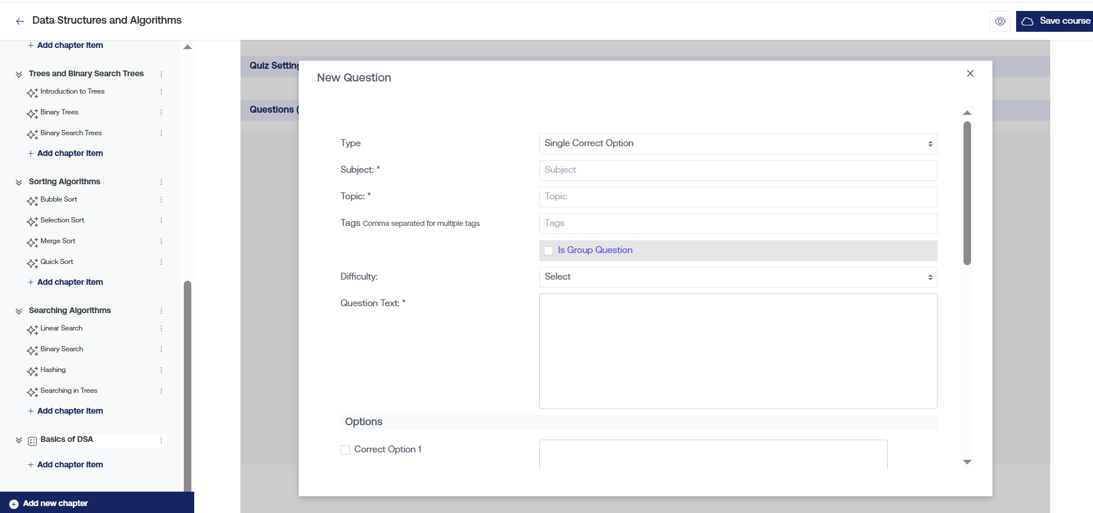Open the Type dropdown

pos(738,144)
